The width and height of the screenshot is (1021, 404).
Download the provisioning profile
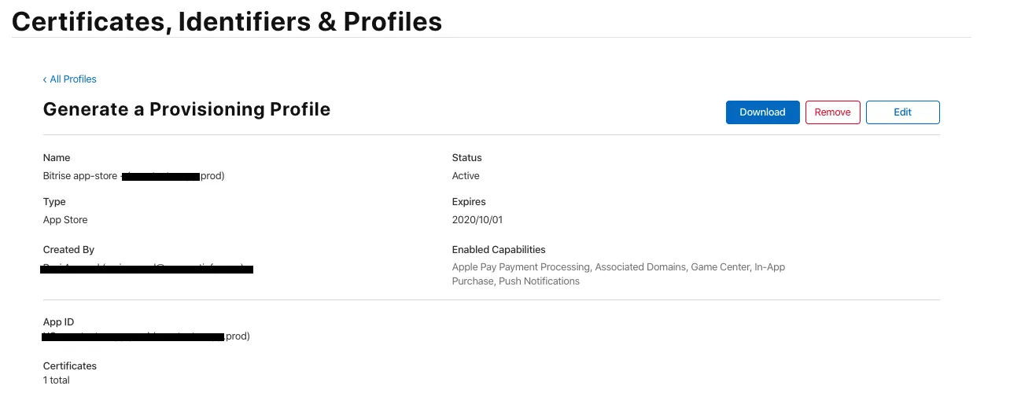(762, 112)
